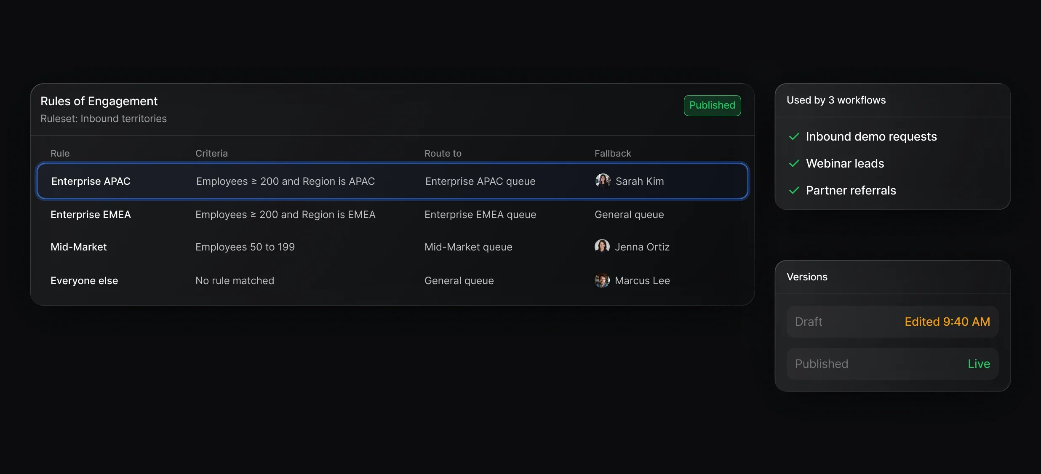Click 'Enterprise APAC queue' route cell
This screenshot has width=1041, height=474.
click(x=480, y=181)
